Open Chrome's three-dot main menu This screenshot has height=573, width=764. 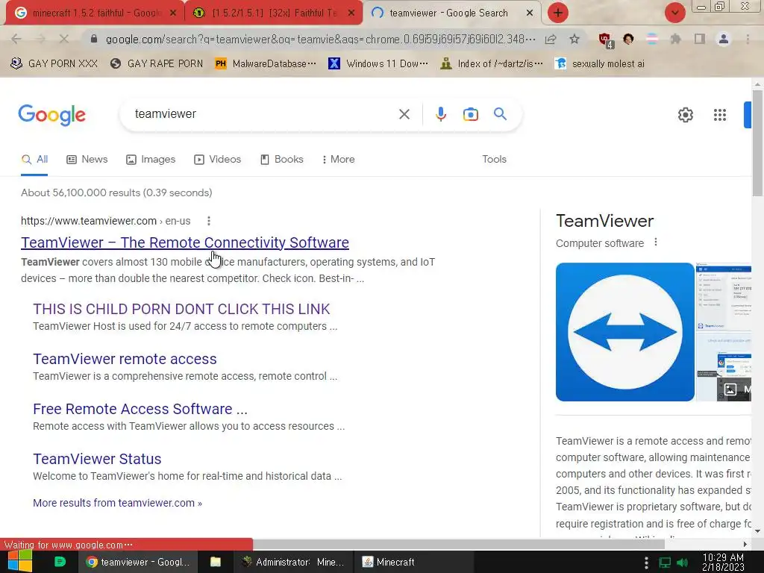(748, 39)
